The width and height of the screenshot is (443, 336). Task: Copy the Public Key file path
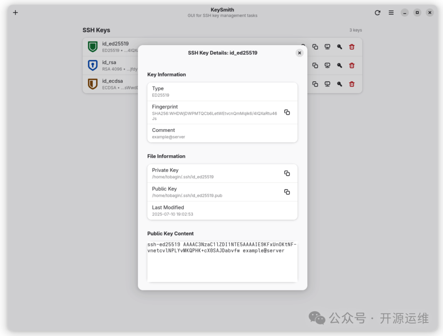[287, 192]
